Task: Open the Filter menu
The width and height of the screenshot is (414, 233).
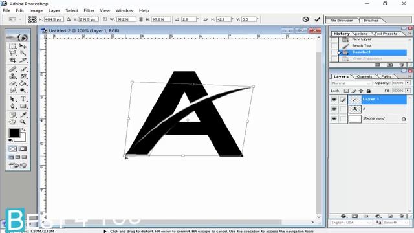Action: click(89, 10)
